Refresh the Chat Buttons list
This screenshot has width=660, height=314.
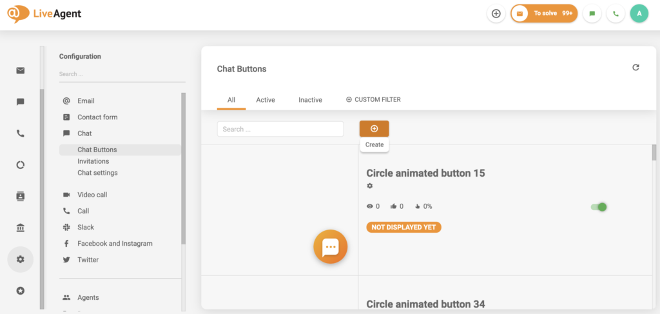[636, 68]
